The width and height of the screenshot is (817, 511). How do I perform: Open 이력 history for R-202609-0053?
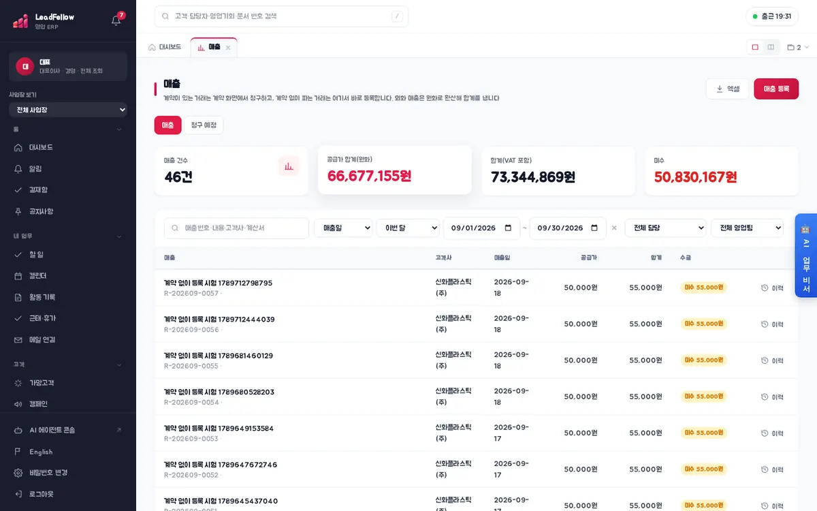(x=772, y=433)
